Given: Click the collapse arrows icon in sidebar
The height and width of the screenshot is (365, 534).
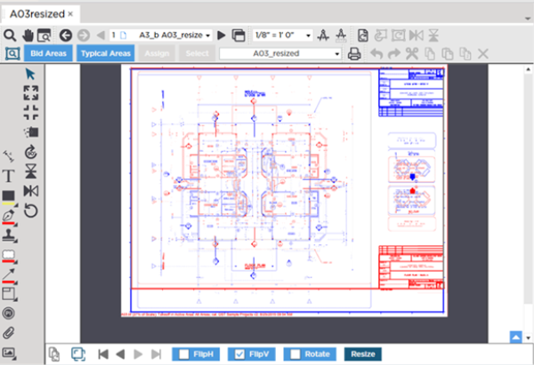Looking at the screenshot, I should click(x=30, y=112).
